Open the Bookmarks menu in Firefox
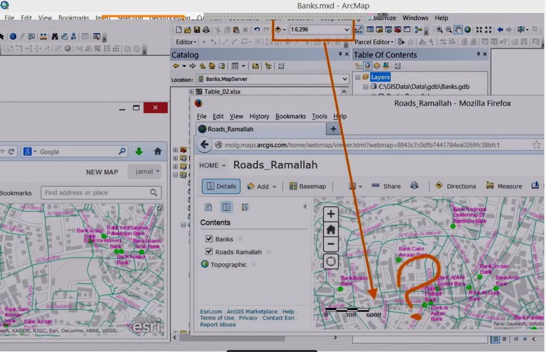The width and height of the screenshot is (546, 352). 290,116
